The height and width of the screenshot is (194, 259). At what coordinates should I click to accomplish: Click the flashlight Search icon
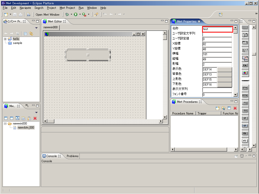click(x=96, y=14)
